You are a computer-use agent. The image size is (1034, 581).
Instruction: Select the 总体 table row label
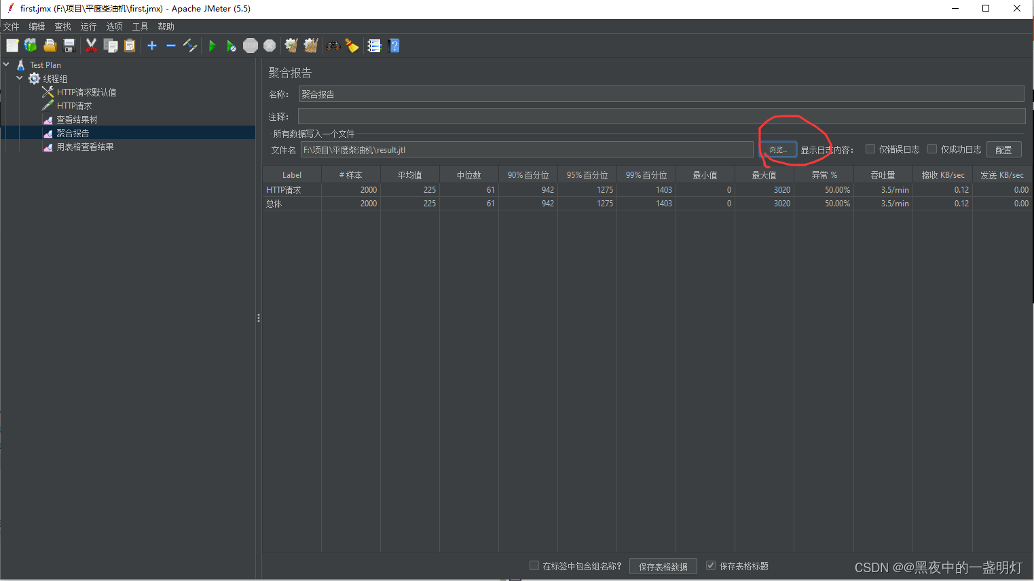(274, 204)
